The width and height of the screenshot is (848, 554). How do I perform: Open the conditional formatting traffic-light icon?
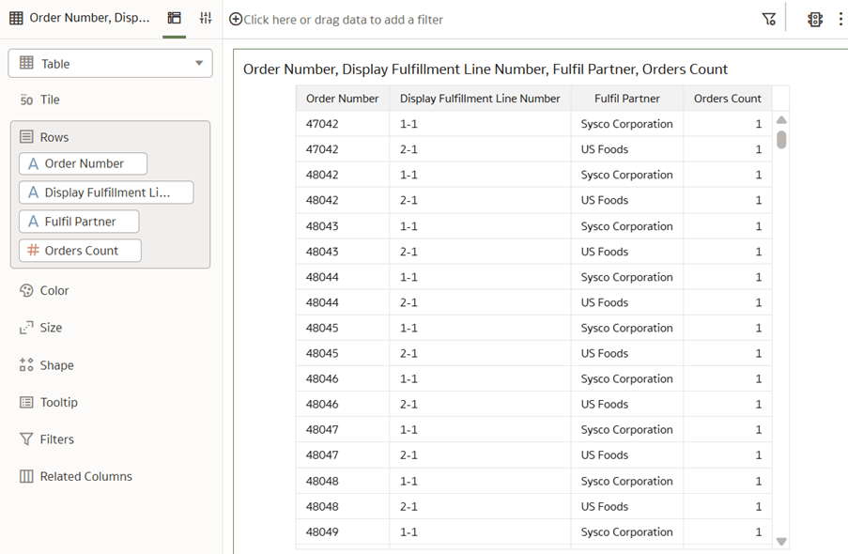click(x=814, y=18)
